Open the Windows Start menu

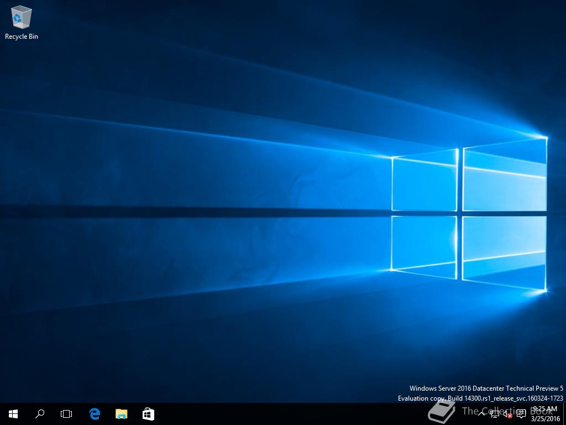coord(13,414)
